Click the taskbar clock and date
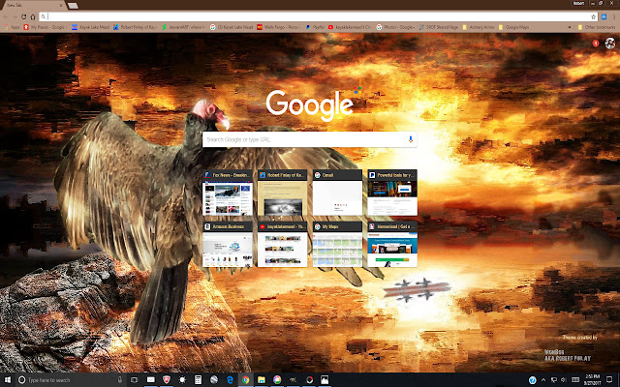Viewport: 620px width, 387px height. (593, 380)
